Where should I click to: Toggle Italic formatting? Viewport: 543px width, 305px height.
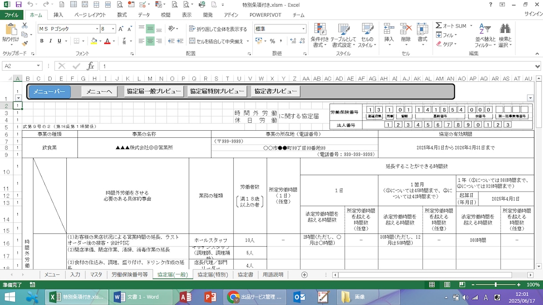pyautogui.click(x=51, y=41)
